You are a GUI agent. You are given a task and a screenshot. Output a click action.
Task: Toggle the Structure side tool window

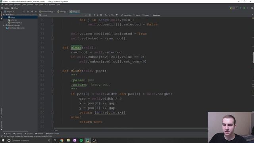[2, 112]
